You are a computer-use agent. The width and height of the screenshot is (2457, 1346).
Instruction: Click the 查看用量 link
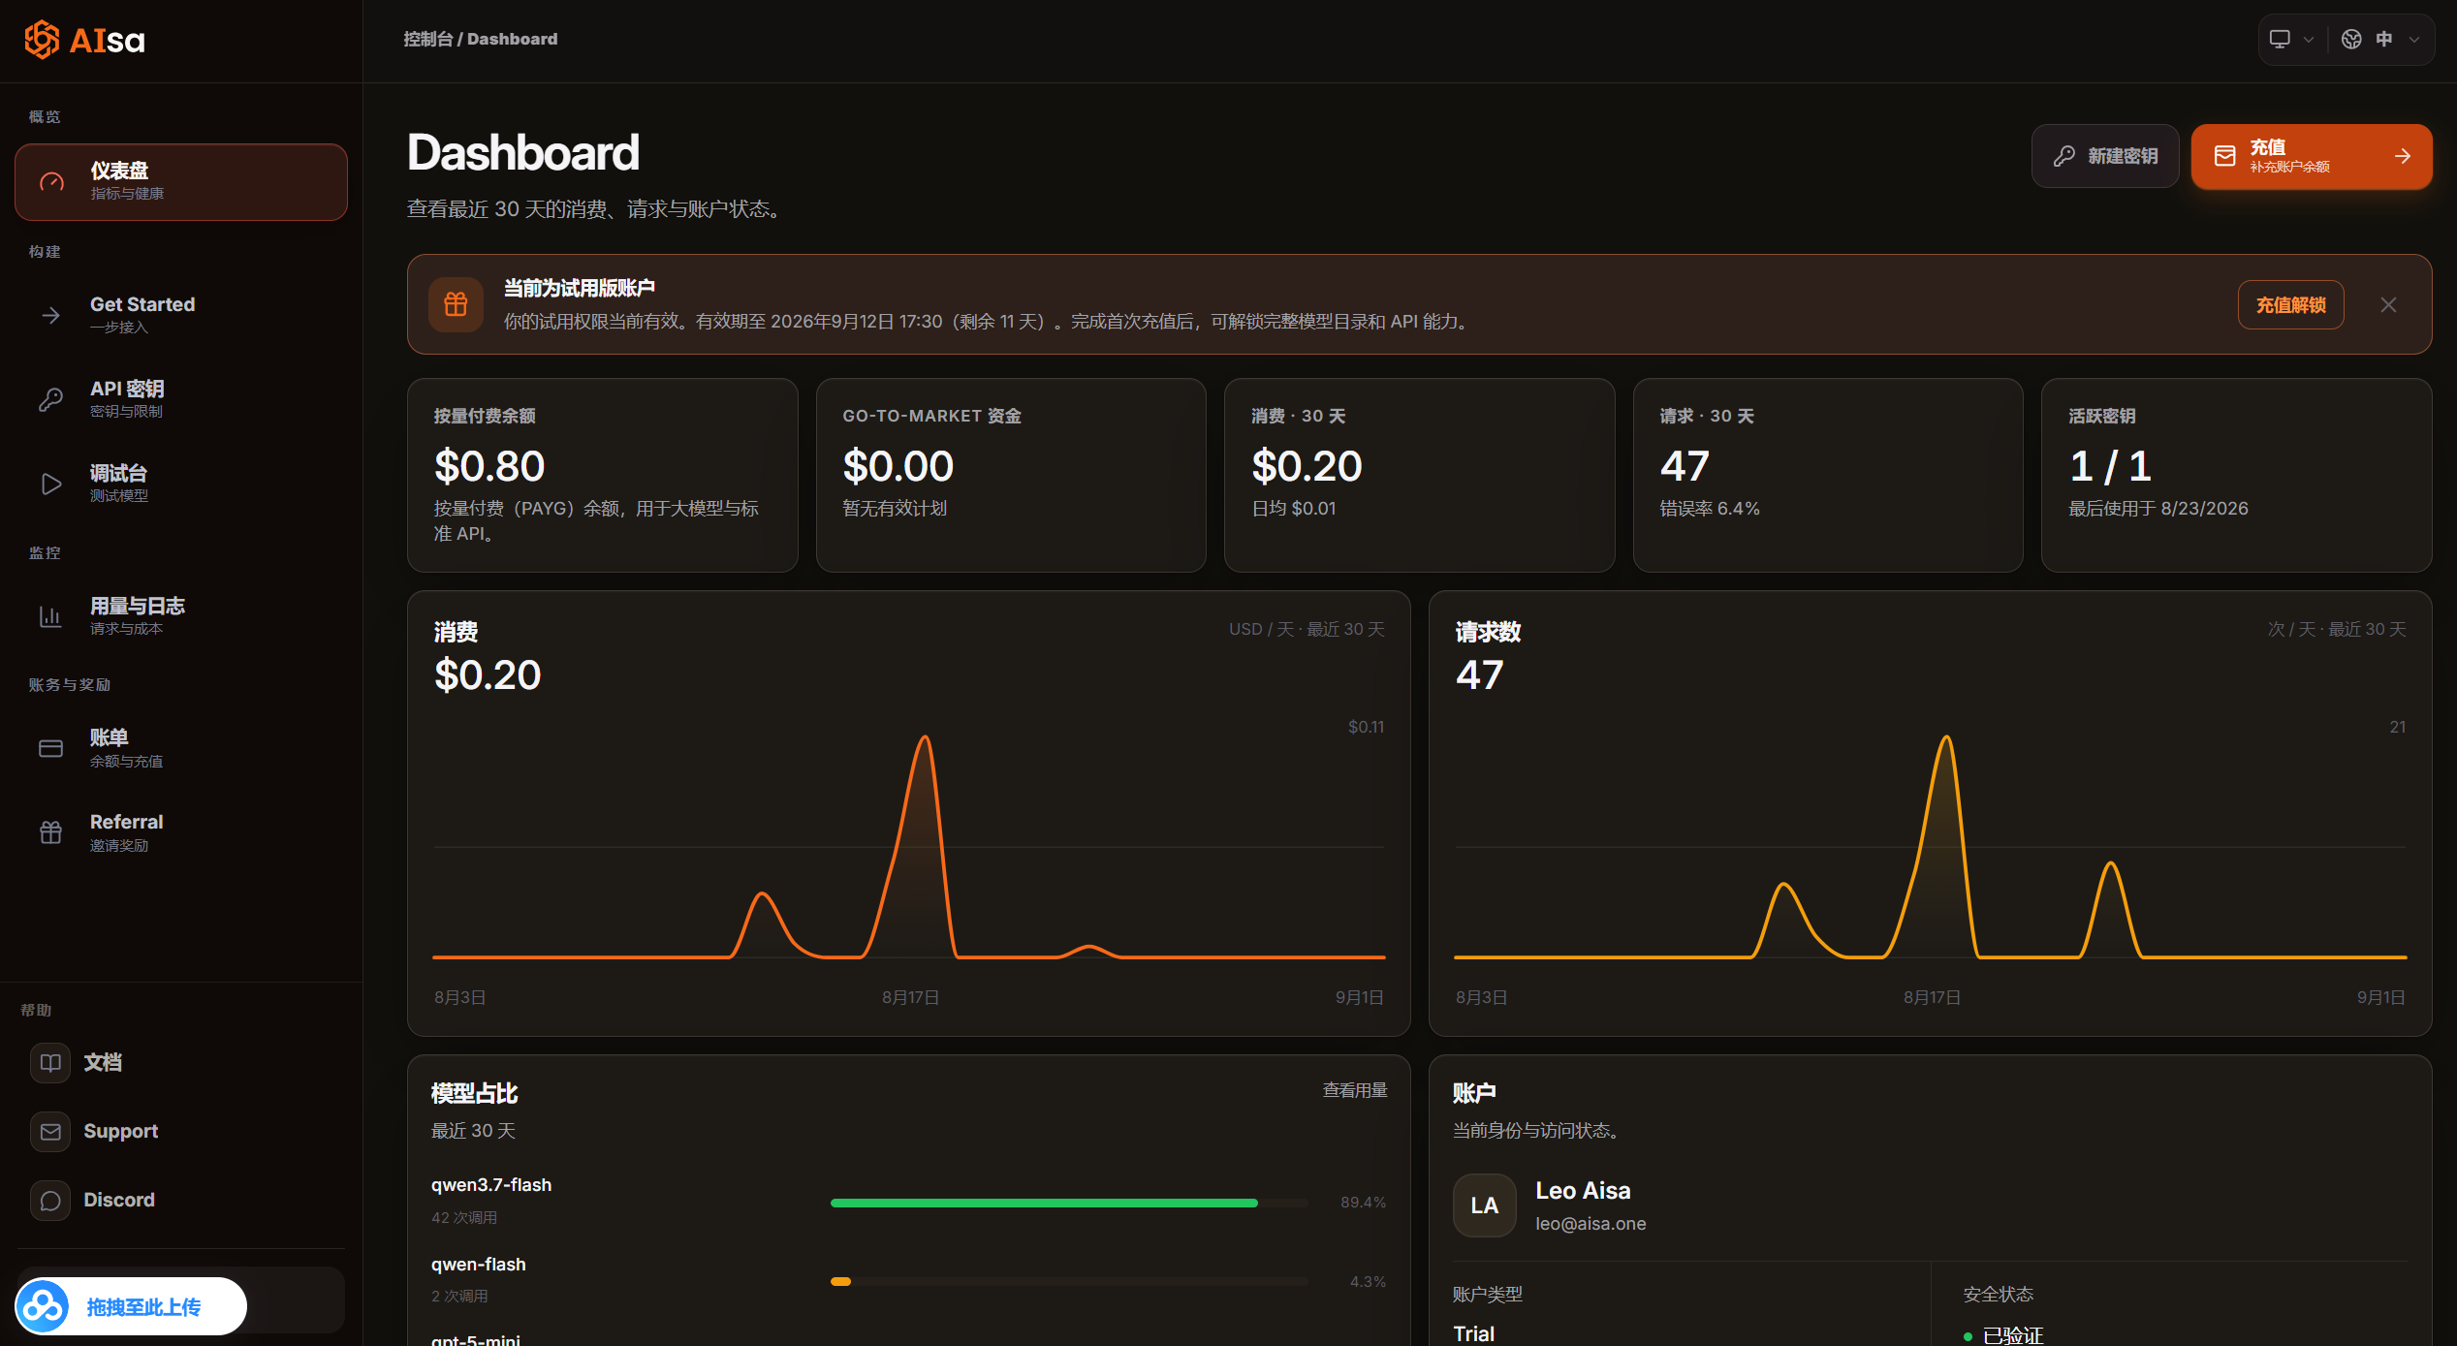(1355, 1090)
